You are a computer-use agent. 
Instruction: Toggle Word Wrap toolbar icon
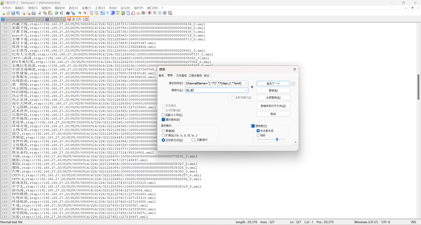coord(102,13)
